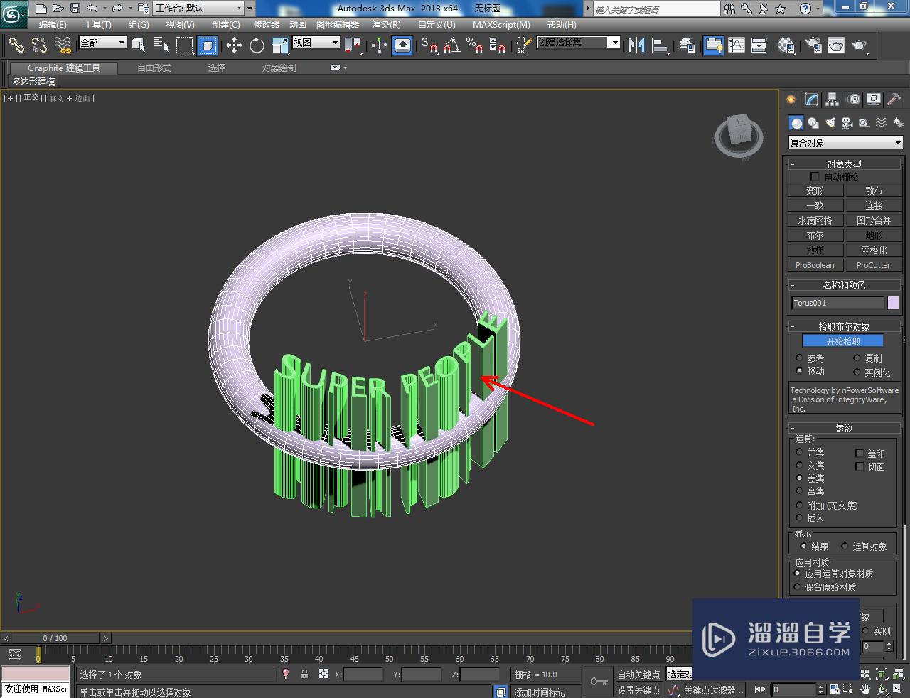Choose the 复制 pick option radio
The height and width of the screenshot is (698, 910).
857,358
